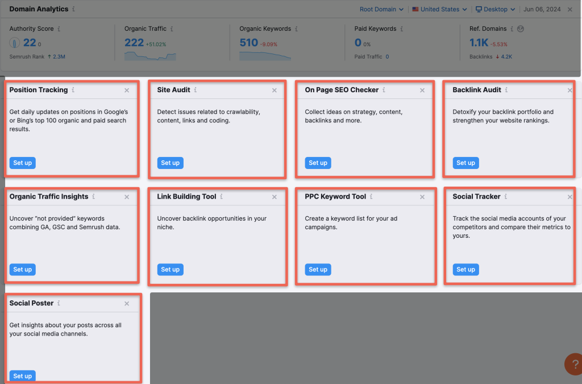Open the Link Building Tool options icon
Viewport: 582px width, 384px height.
coord(221,196)
